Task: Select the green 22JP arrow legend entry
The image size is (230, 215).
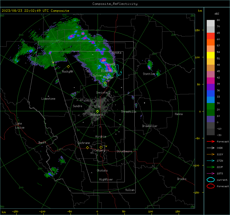Action: click(211, 167)
